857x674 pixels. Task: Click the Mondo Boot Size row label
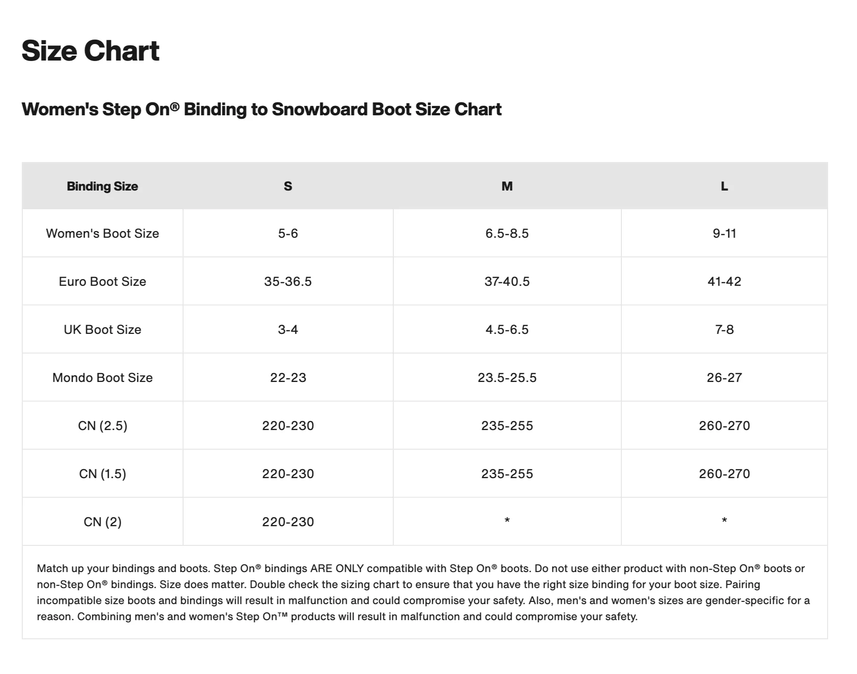click(x=102, y=378)
